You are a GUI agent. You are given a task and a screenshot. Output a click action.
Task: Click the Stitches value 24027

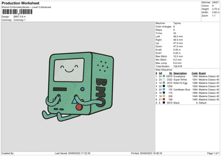pos(215,3)
